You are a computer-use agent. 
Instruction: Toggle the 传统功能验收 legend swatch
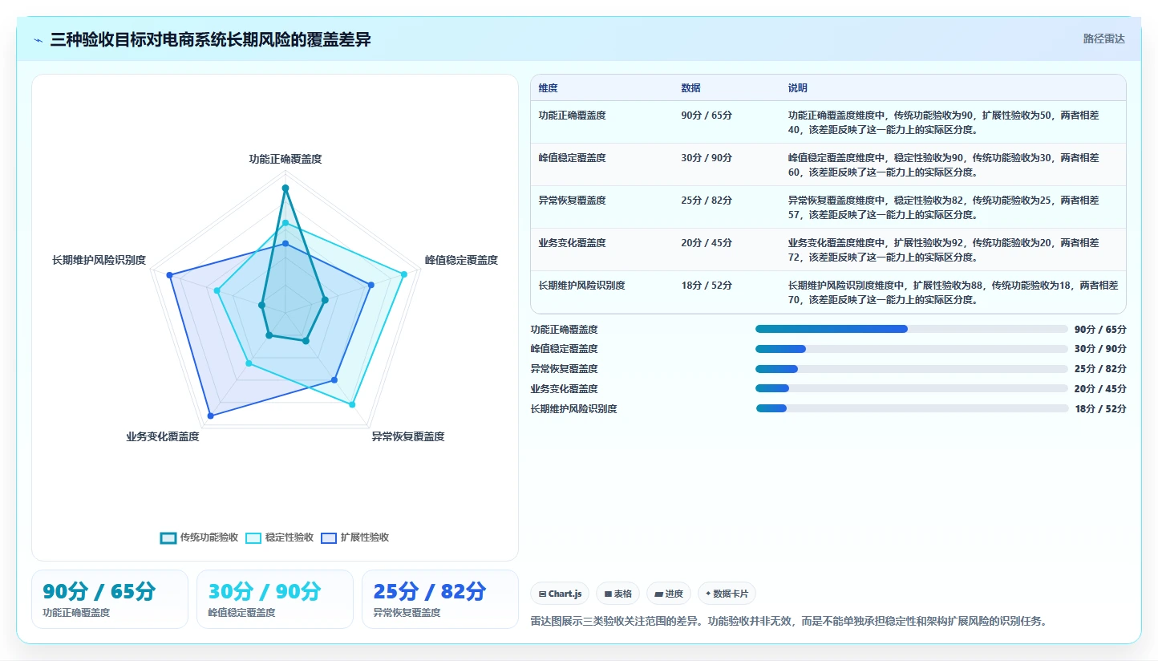pyautogui.click(x=168, y=537)
